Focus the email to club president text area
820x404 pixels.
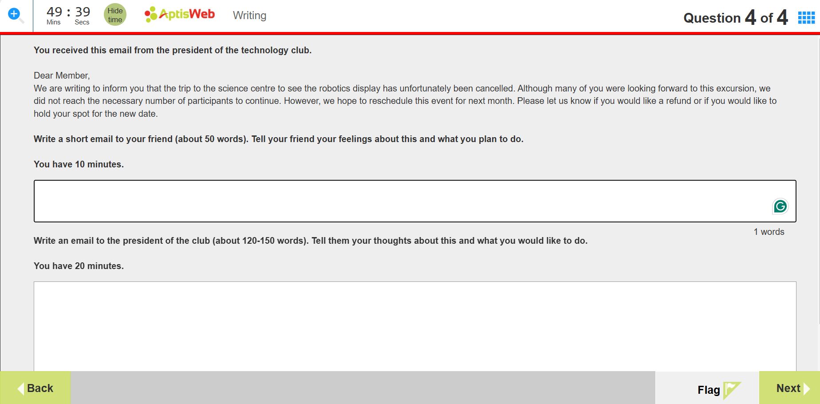[415, 326]
